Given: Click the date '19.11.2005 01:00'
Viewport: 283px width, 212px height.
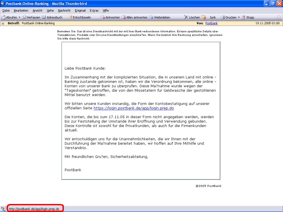Looking at the screenshot, I should click(268, 23).
